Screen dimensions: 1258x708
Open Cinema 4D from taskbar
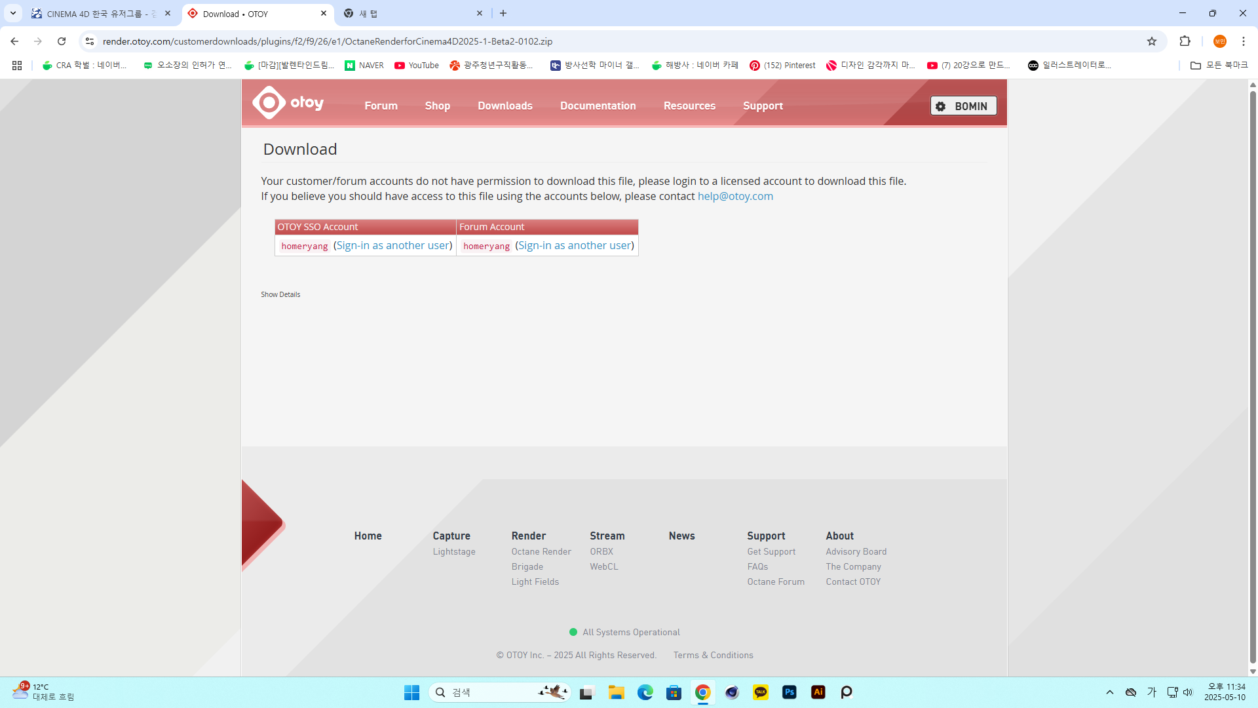[732, 692]
